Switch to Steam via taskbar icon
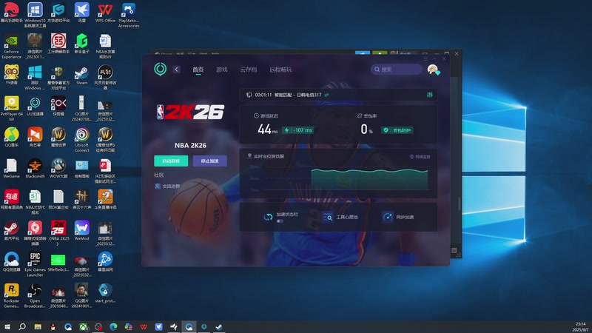Image resolution: width=592 pixels, height=333 pixels. click(219, 326)
